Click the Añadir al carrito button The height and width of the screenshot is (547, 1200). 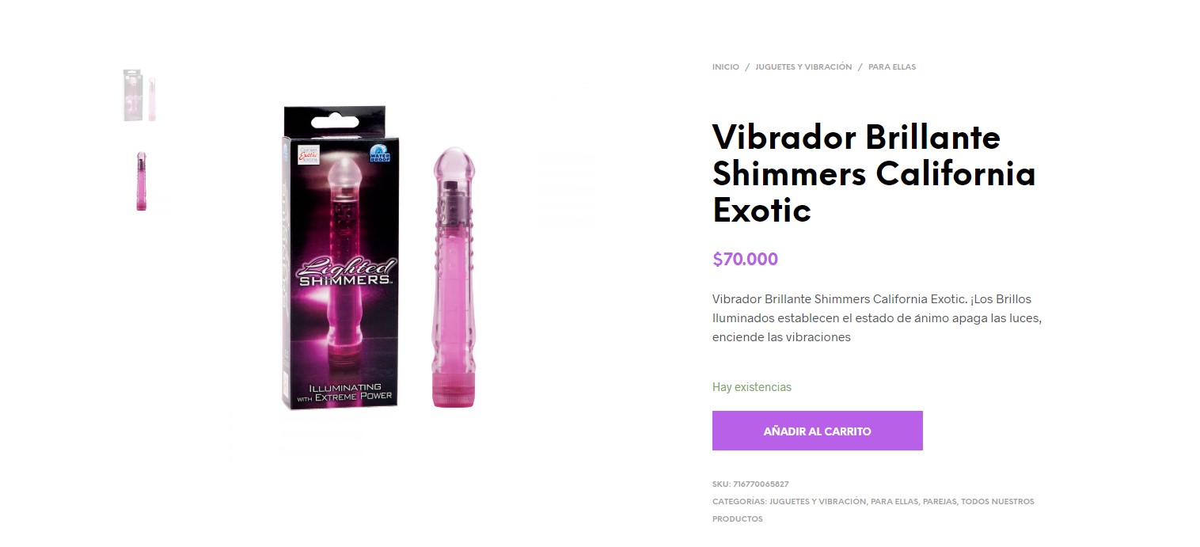pos(817,431)
